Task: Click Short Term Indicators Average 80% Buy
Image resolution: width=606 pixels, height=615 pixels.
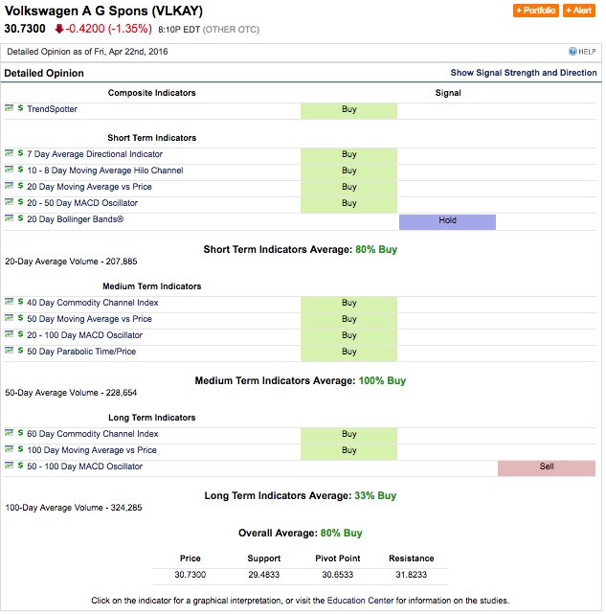Action: (301, 249)
